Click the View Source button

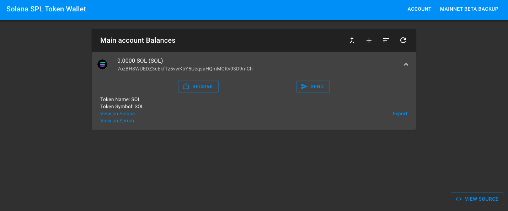coord(477,199)
